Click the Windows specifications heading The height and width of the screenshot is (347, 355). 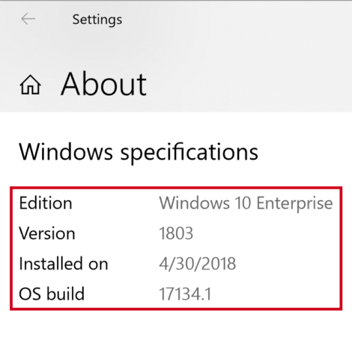coord(139,152)
